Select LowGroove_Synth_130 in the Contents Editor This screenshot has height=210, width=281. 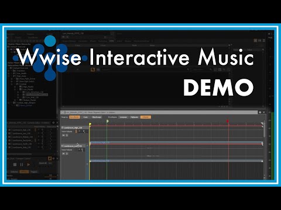pos(22,144)
